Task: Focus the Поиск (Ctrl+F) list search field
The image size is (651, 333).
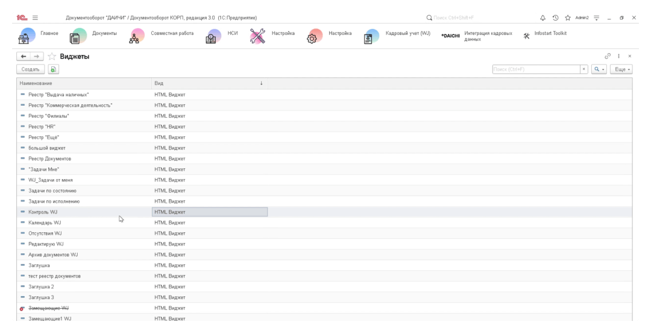Action: point(536,69)
